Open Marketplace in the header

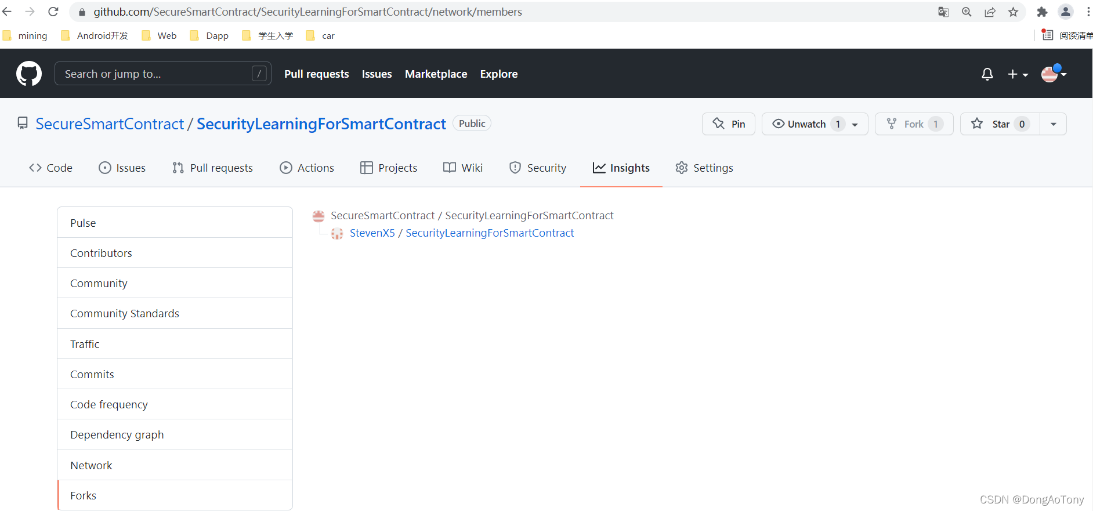click(436, 74)
